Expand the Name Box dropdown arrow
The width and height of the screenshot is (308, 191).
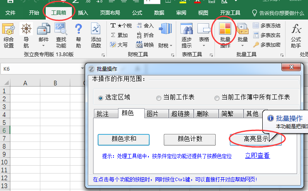[82, 68]
